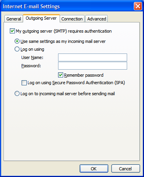Click the 'Password:' label text

31,66
